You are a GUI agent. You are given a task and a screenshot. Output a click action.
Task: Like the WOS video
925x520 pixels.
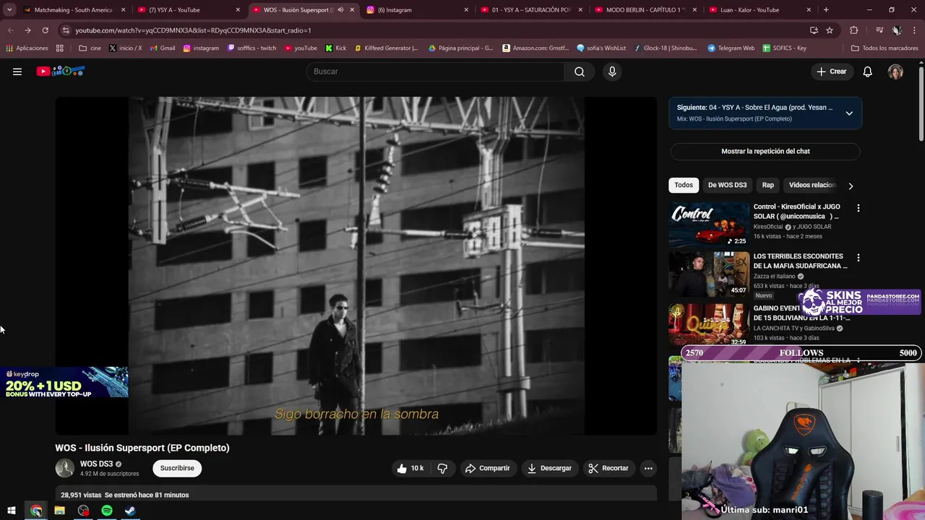click(410, 468)
